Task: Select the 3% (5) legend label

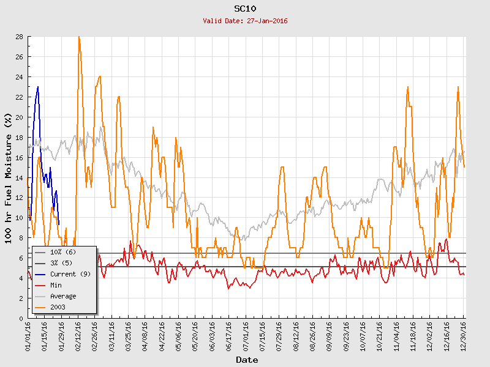Action: tap(61, 263)
